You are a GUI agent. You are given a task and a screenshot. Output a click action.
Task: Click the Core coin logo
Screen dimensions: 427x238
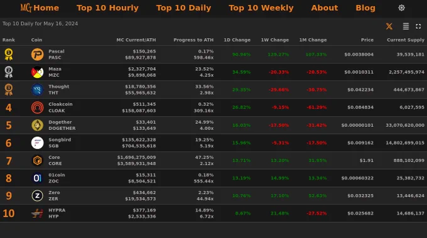pyautogui.click(x=37, y=160)
